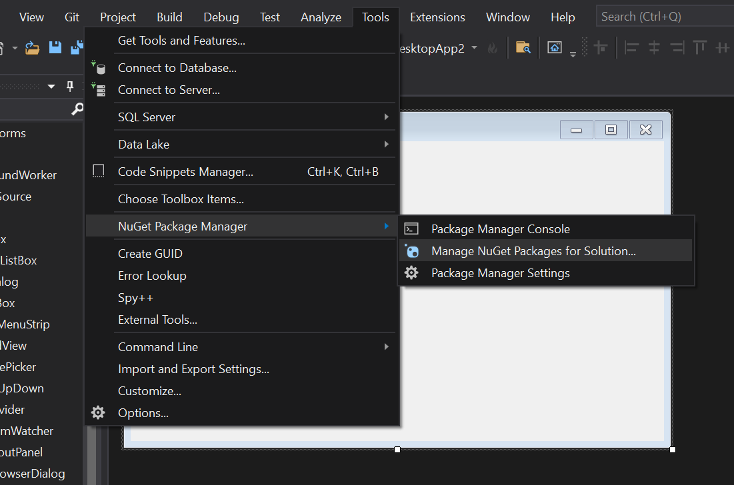734x485 pixels.
Task: Click the Align Tops toolbar icon
Action: tap(700, 48)
